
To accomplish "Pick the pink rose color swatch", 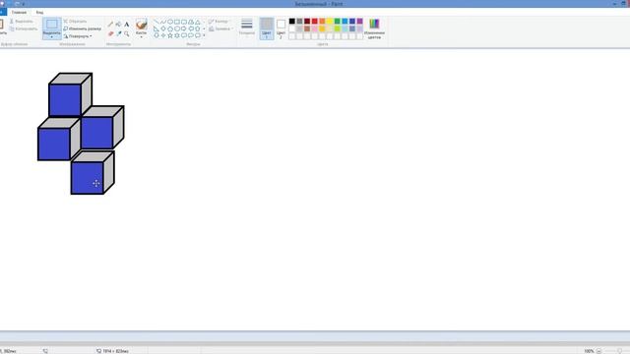I will tap(315, 29).
